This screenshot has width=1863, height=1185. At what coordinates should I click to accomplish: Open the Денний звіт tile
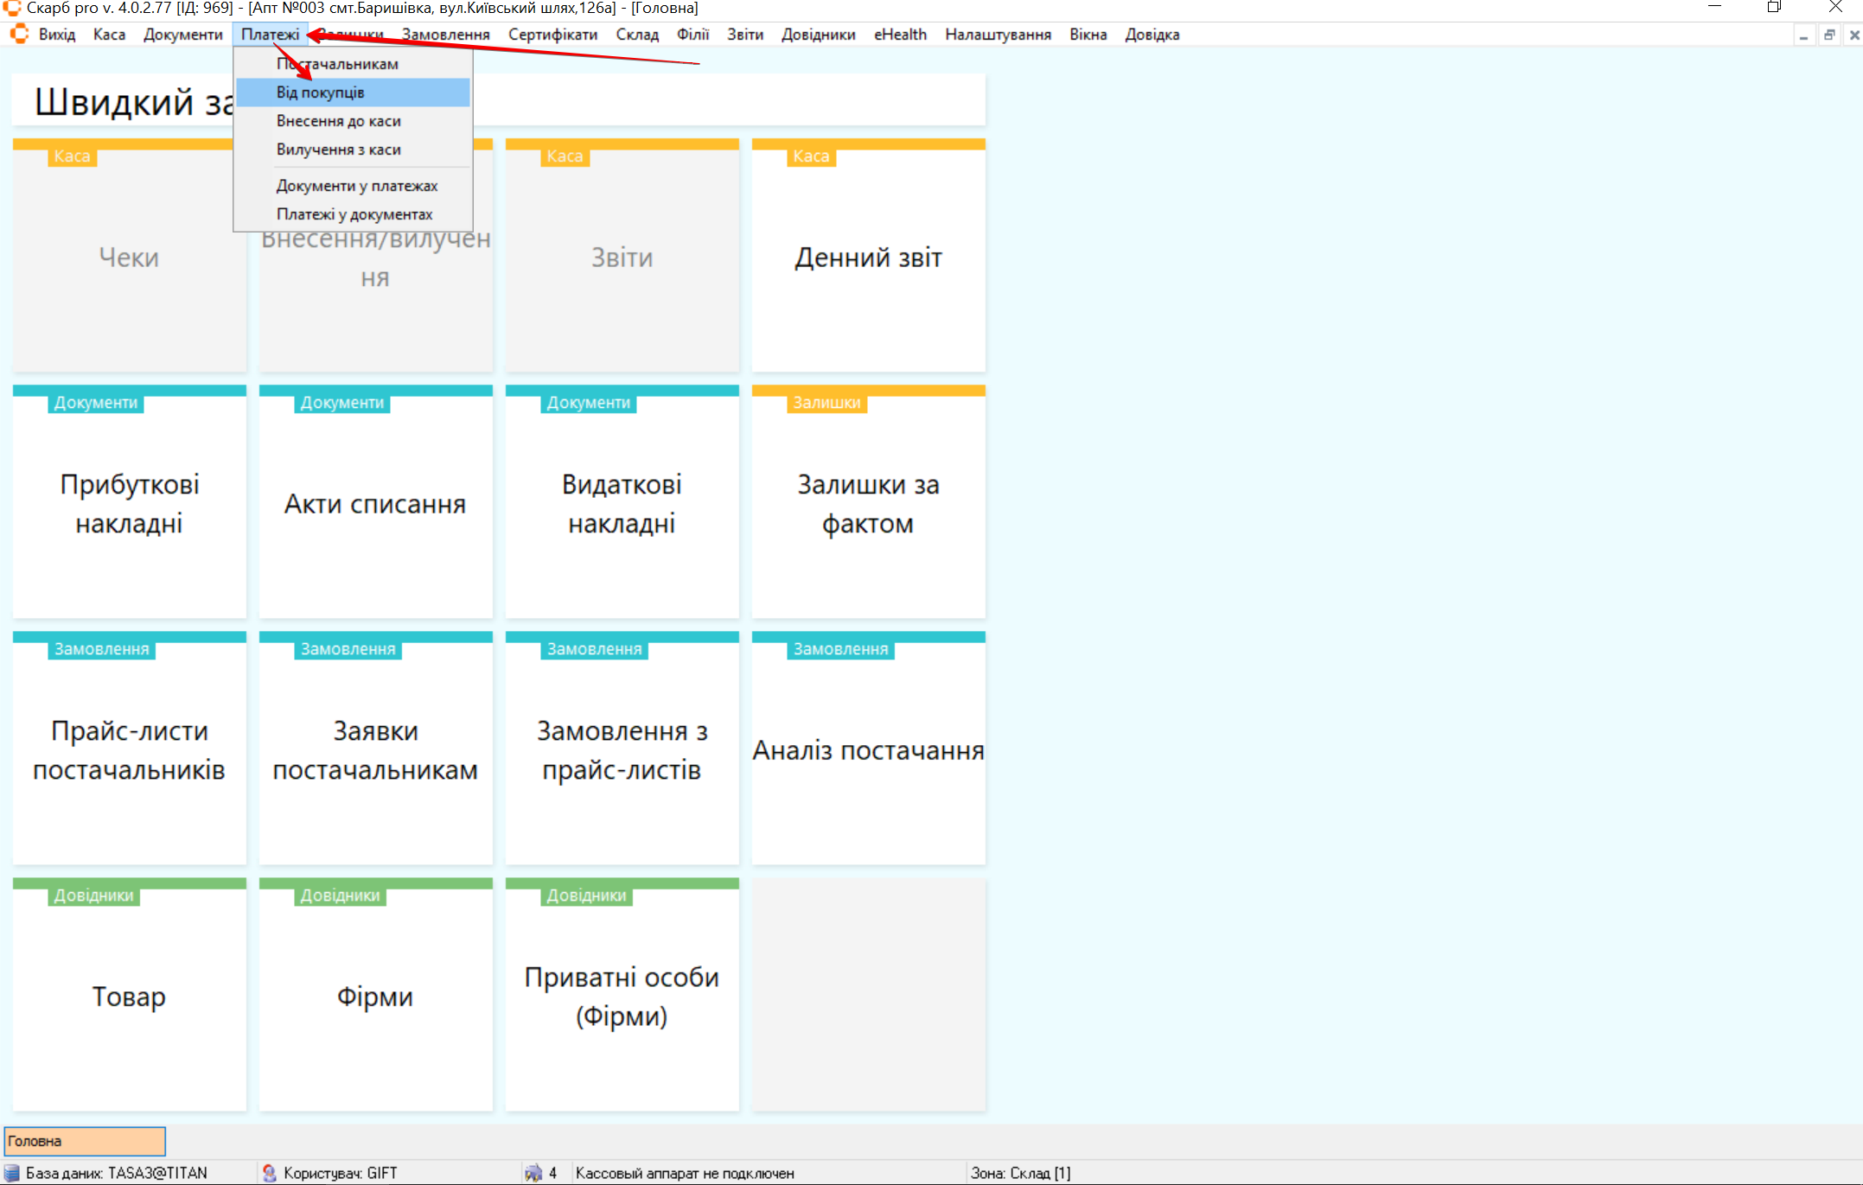tap(868, 258)
